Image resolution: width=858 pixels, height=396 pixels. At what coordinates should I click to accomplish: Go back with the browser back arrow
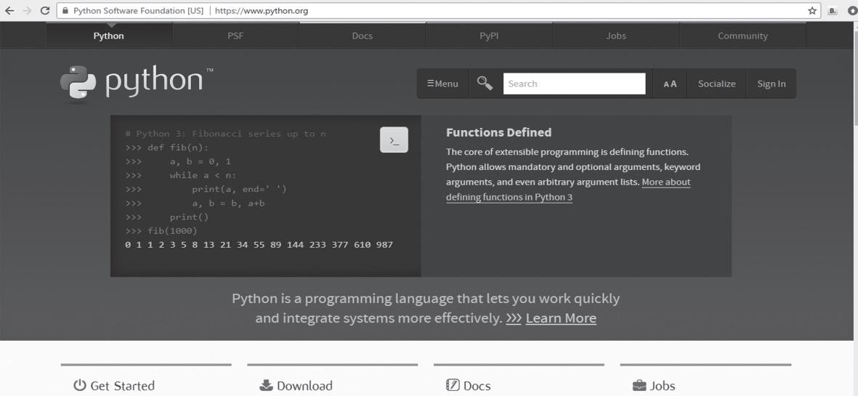click(9, 10)
